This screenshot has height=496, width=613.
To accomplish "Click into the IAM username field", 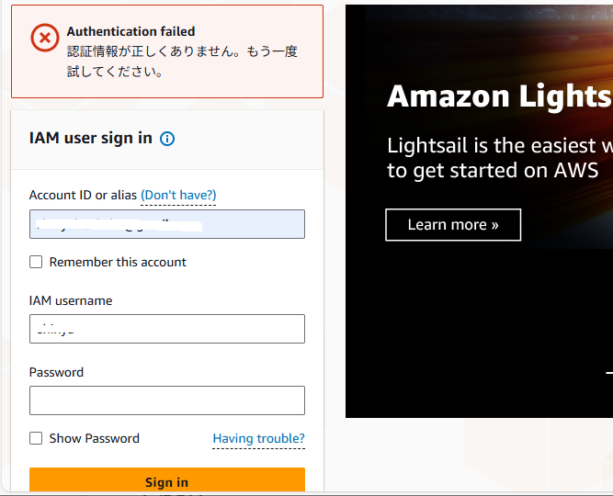I will click(x=166, y=329).
